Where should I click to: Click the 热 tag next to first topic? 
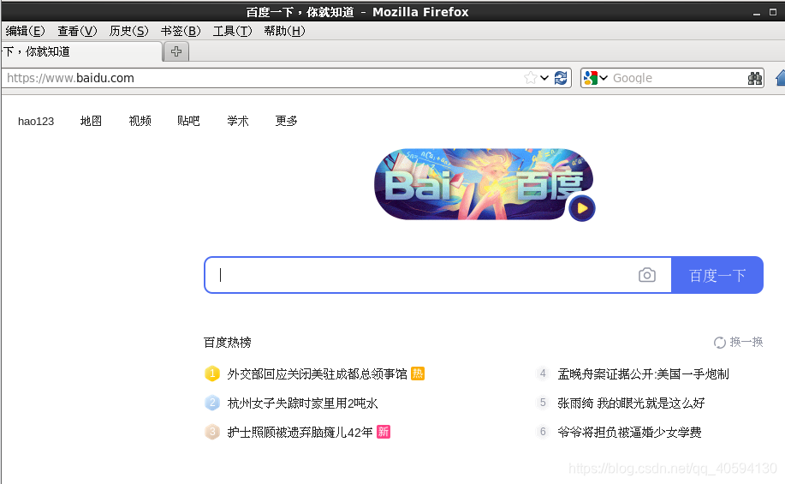coord(418,373)
